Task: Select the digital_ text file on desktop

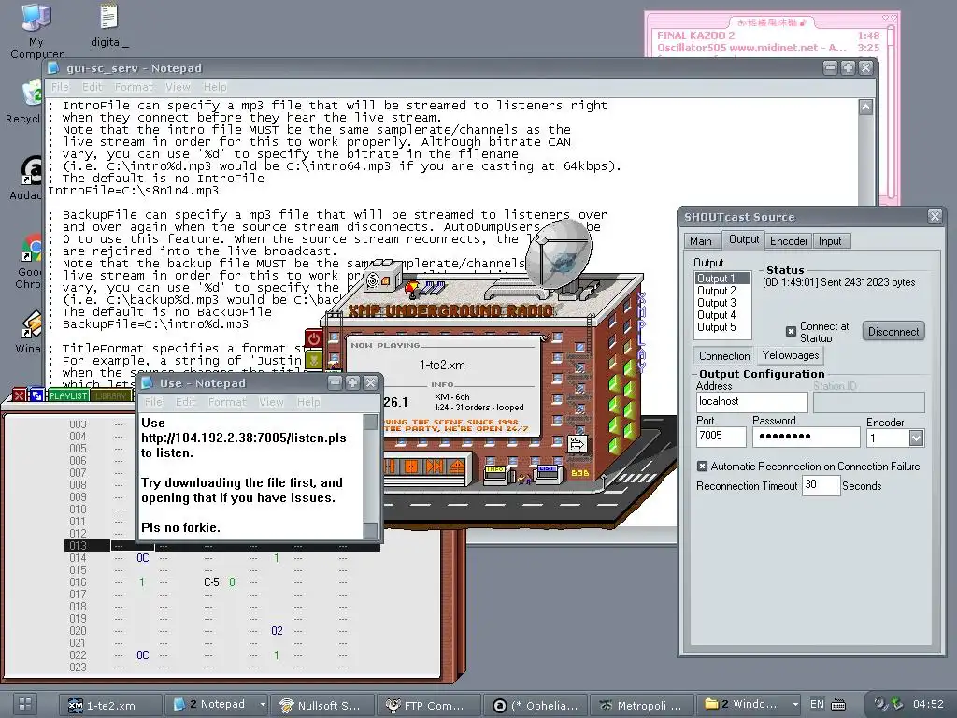Action: pos(109,25)
